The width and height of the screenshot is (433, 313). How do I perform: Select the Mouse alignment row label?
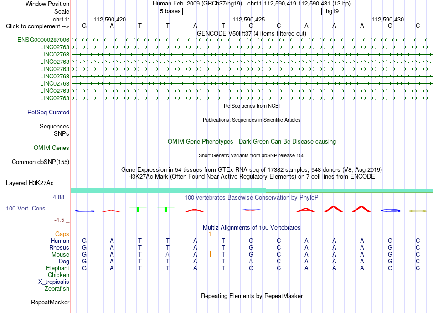60,255
